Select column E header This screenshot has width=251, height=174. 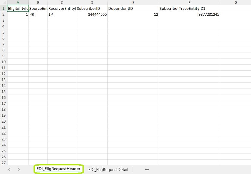point(133,2)
